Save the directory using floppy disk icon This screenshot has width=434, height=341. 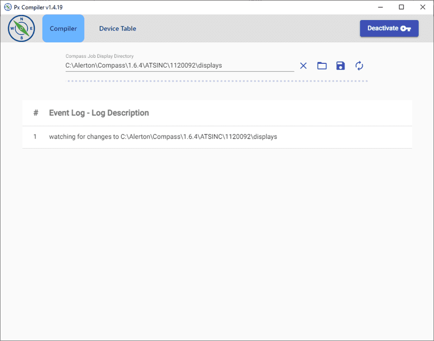tap(340, 66)
